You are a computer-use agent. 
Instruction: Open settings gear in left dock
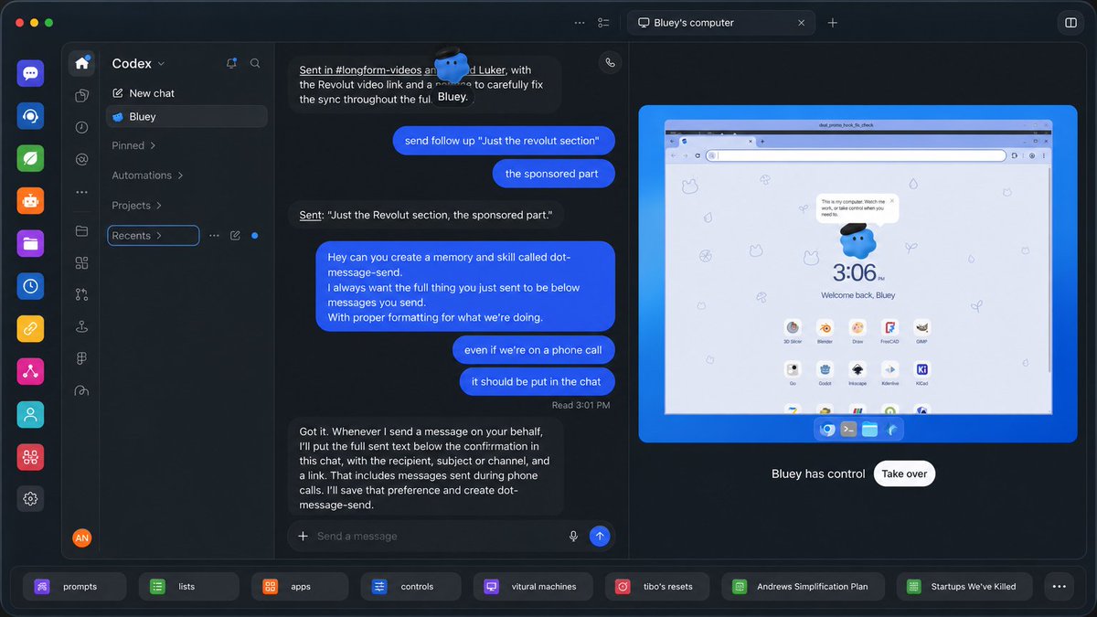[30, 498]
